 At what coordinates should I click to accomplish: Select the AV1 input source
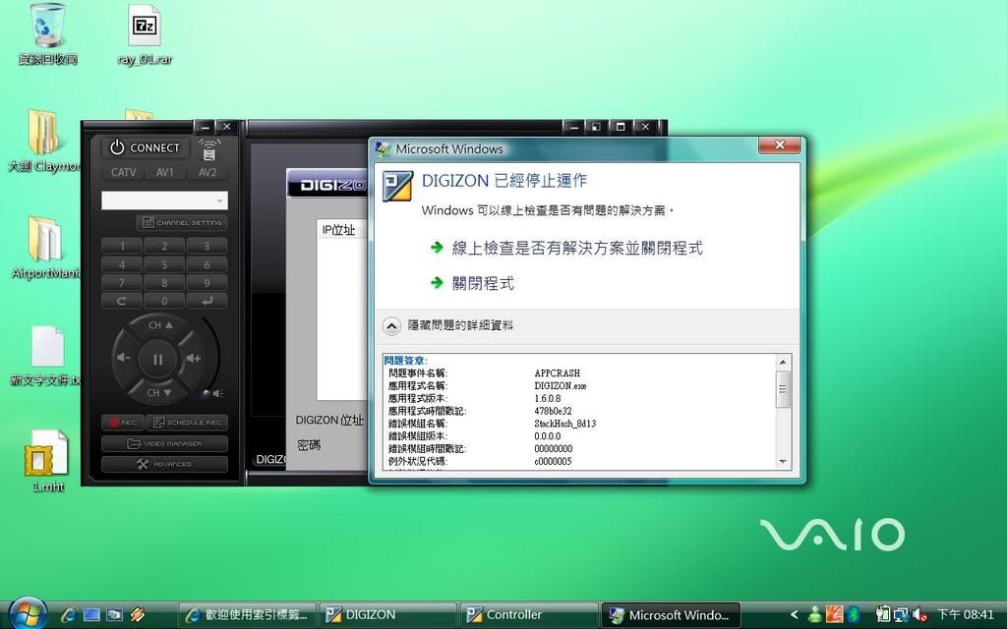click(x=165, y=172)
